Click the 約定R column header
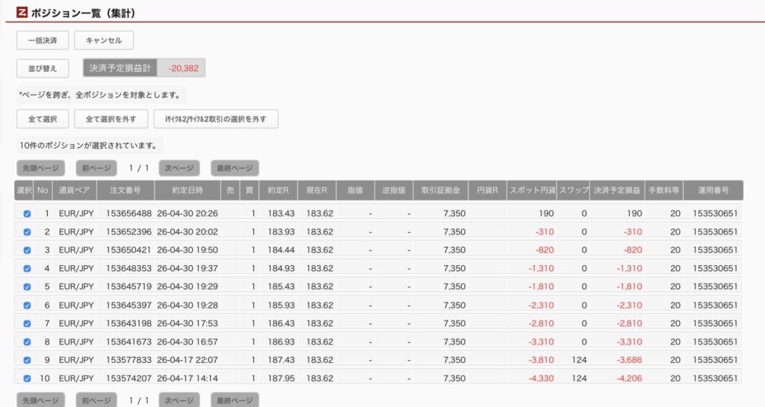This screenshot has width=765, height=407. (278, 190)
